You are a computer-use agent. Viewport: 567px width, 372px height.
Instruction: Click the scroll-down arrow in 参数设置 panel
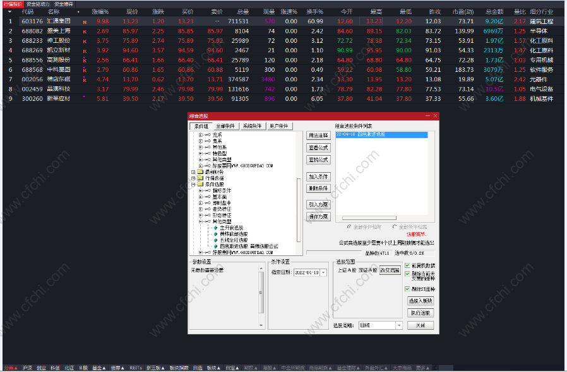(261, 325)
